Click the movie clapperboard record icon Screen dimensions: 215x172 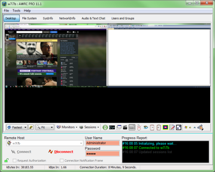point(125,127)
